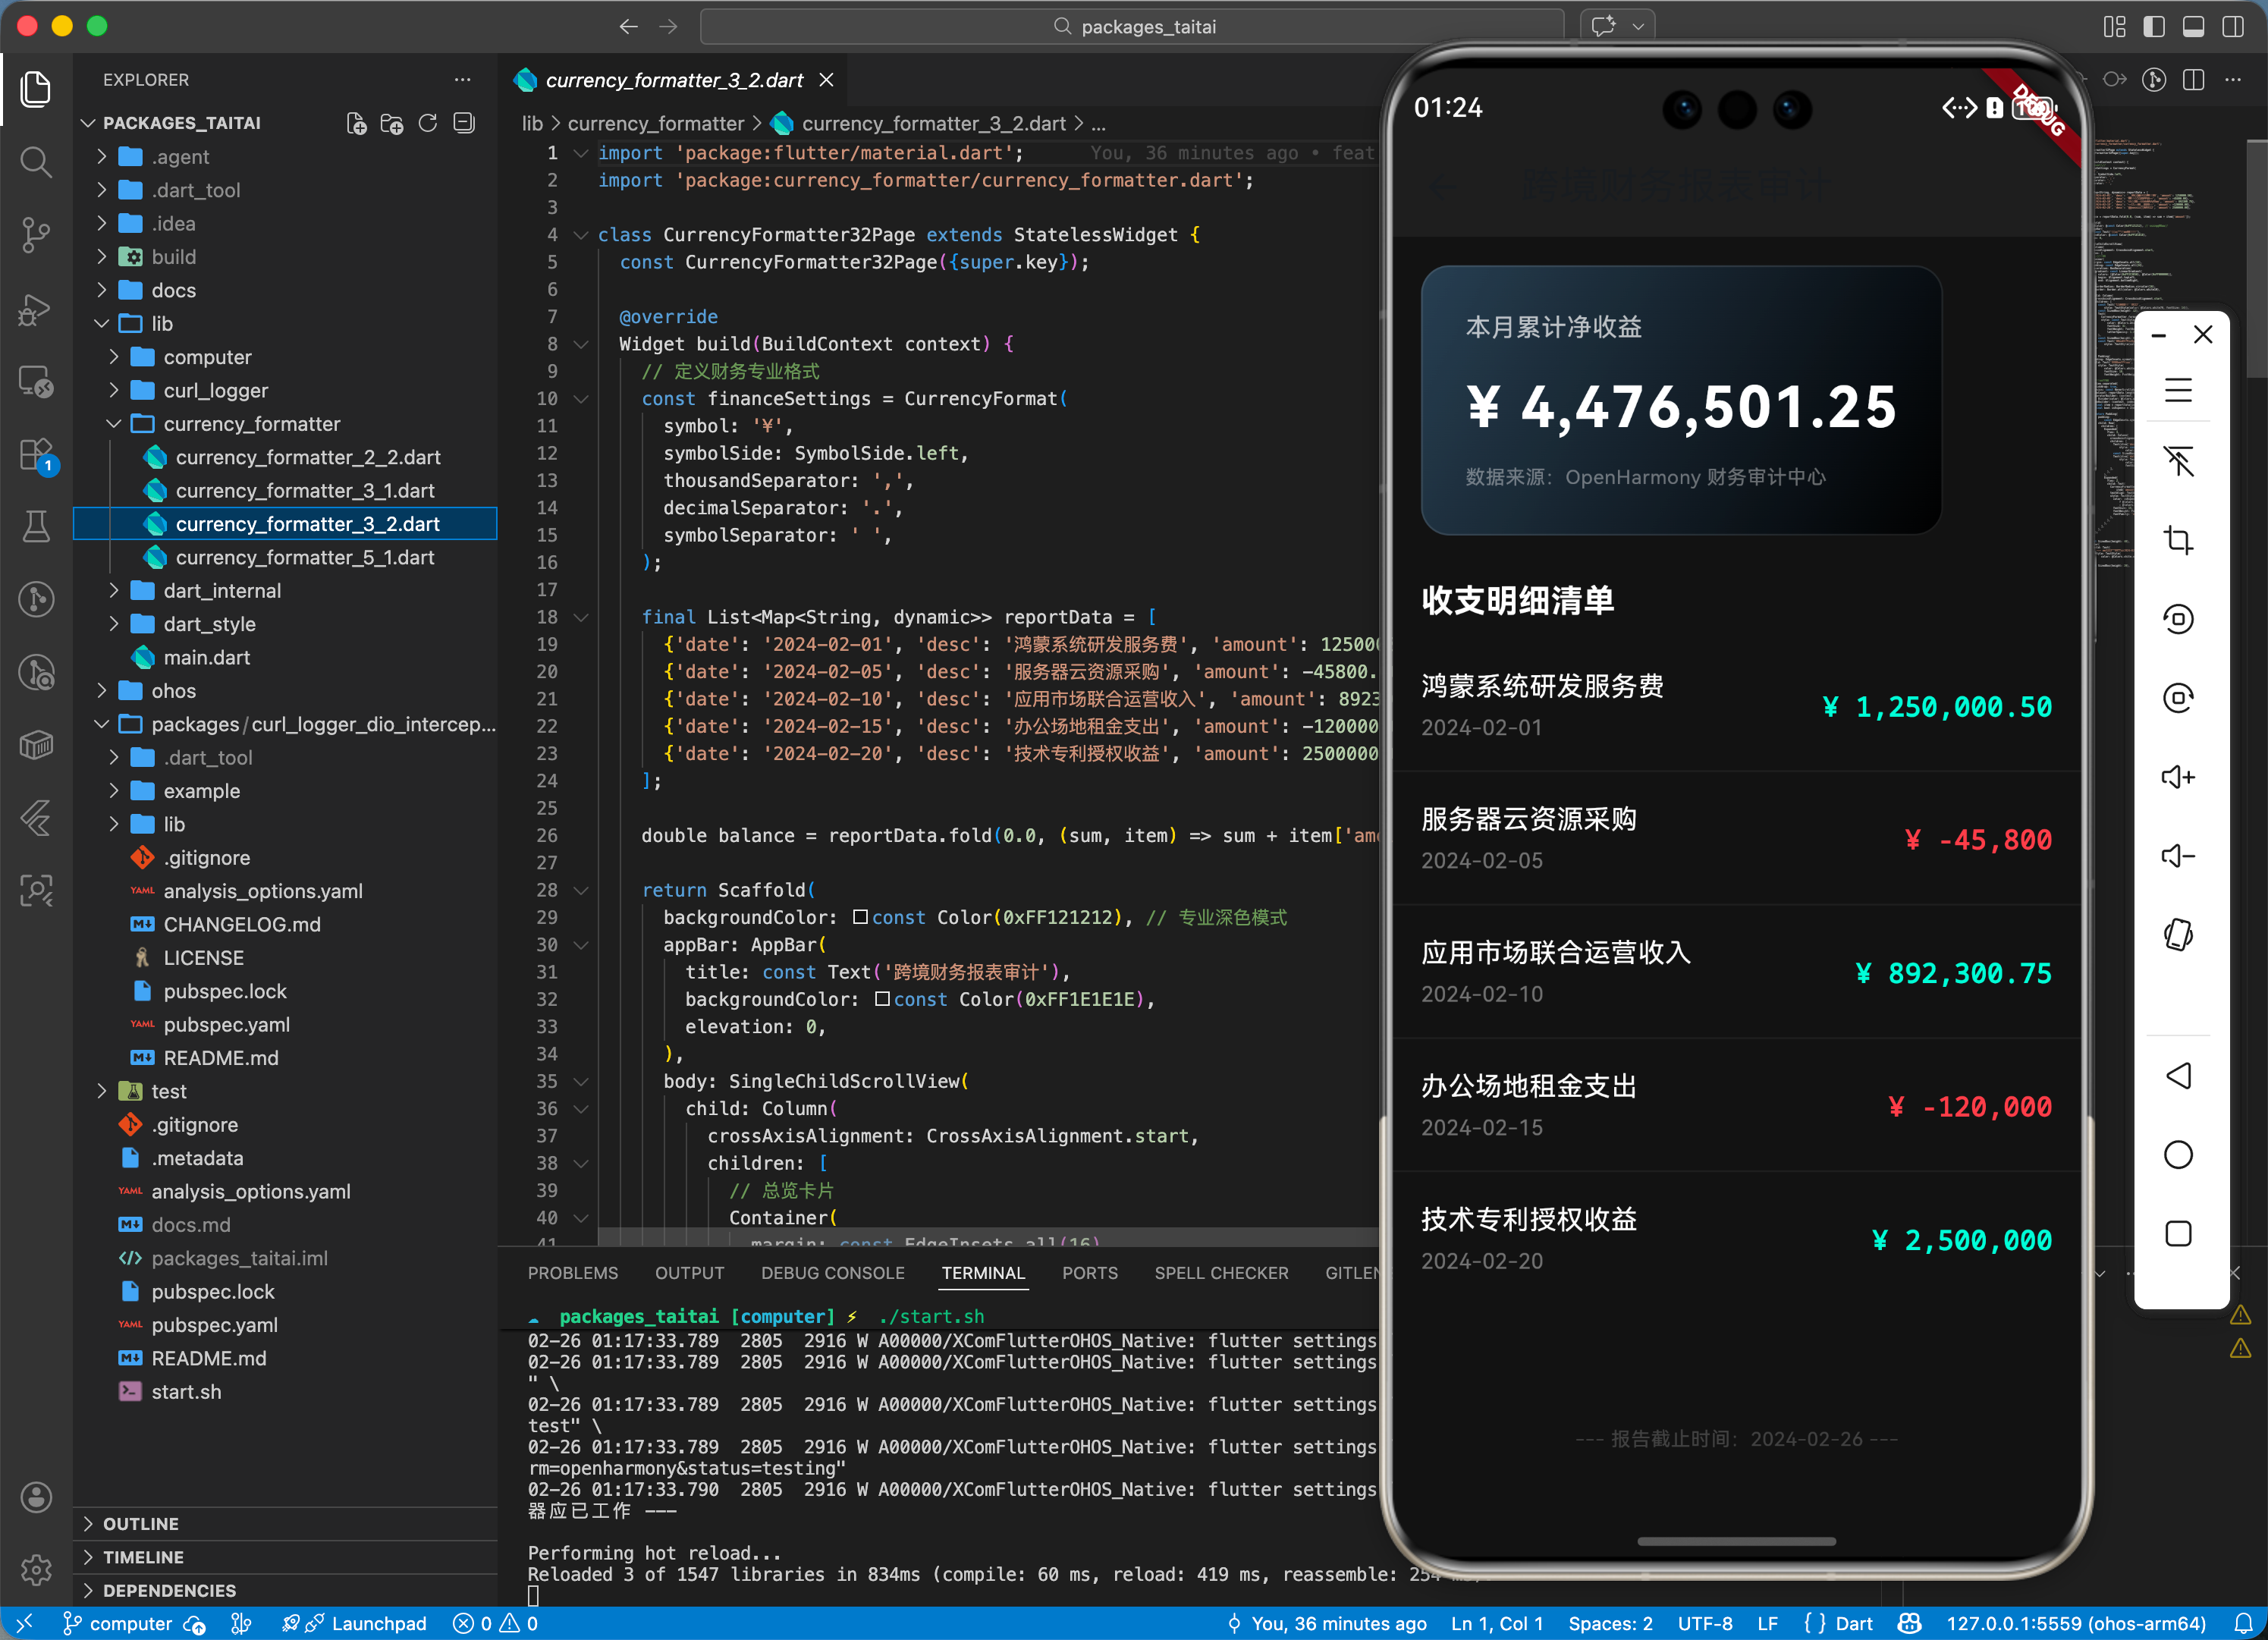Switch to the PROBLEMS panel tab
This screenshot has height=1640, width=2268.
pos(572,1273)
